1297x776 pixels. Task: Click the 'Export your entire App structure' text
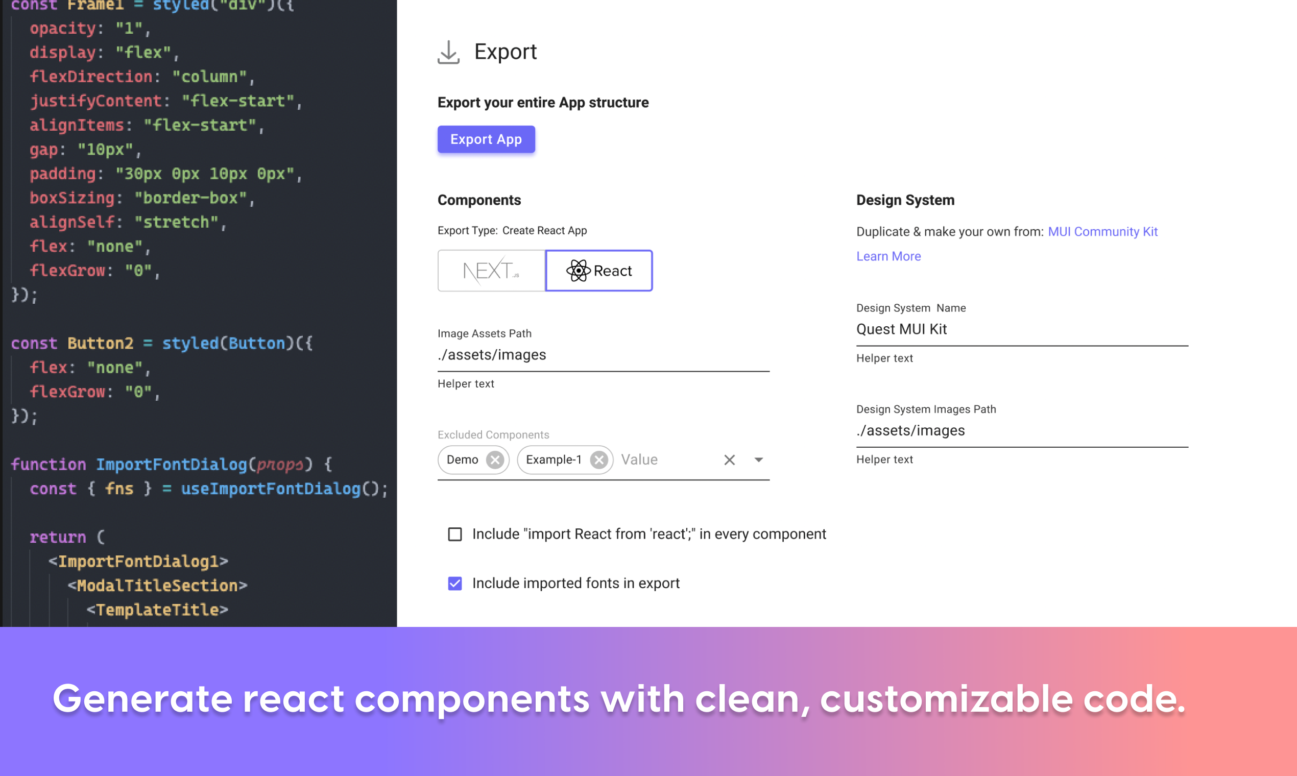(543, 103)
